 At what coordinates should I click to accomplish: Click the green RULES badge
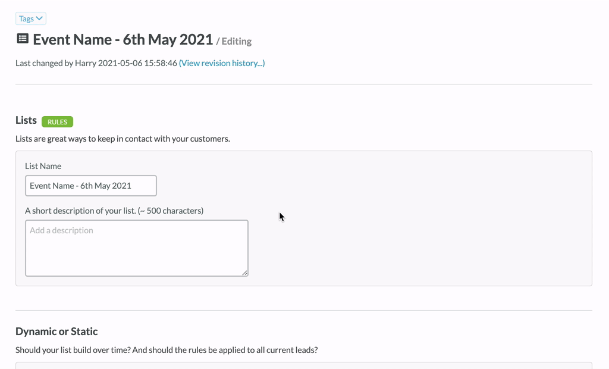(57, 121)
